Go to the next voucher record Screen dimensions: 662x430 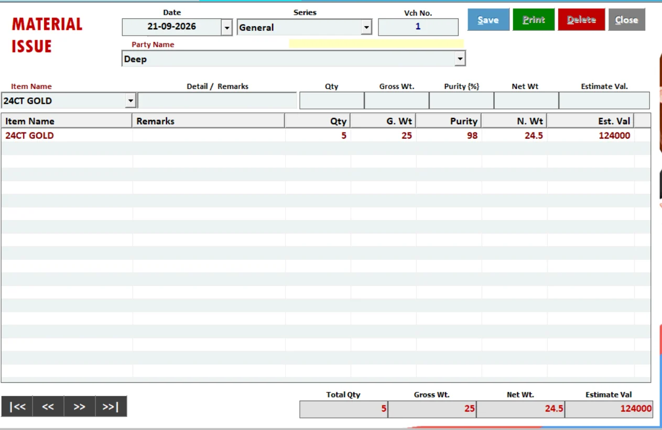point(80,406)
